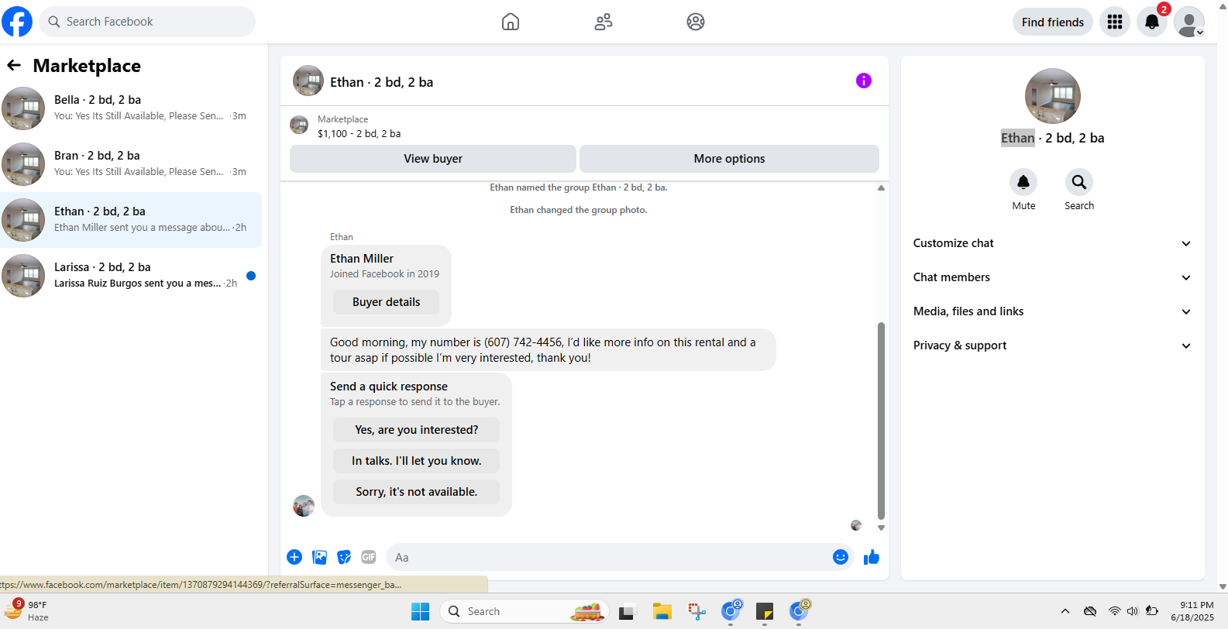
Task: Click the Find friends button
Action: coord(1053,22)
